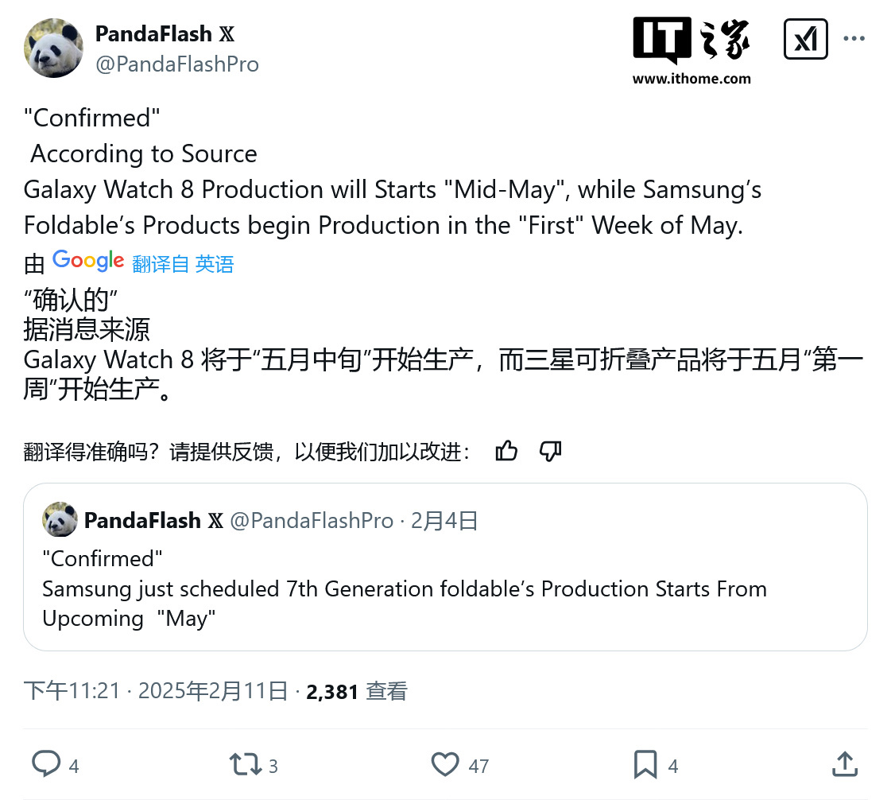Repost this tweet via retweet icon
The height and width of the screenshot is (800, 891).
click(x=245, y=765)
